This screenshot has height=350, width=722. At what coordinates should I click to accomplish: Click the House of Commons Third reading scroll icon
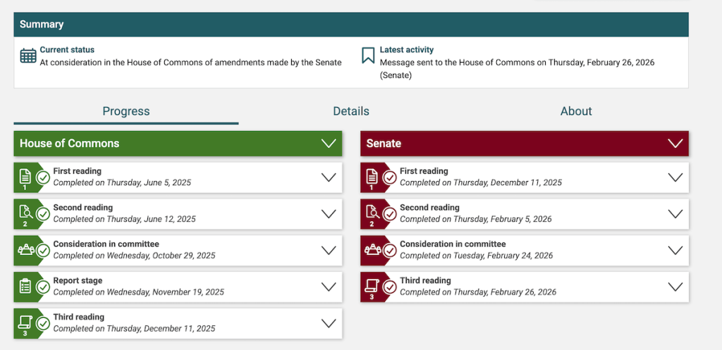pyautogui.click(x=25, y=322)
